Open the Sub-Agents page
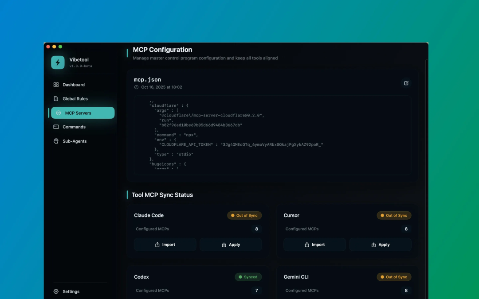This screenshot has height=299, width=479. coord(75,141)
